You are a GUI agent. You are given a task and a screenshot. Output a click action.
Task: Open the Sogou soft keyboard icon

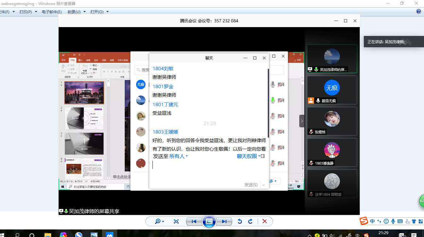[400, 221]
